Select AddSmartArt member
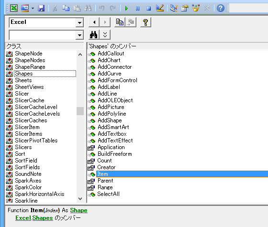This screenshot has width=268, height=227. 113,127
